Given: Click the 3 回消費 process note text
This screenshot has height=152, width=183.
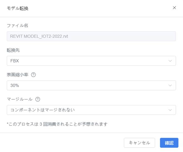Looking at the screenshot, I should [57, 124].
